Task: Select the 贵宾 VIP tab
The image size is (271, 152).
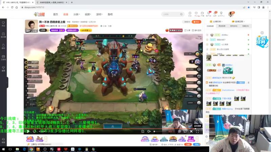Action: 234,26
